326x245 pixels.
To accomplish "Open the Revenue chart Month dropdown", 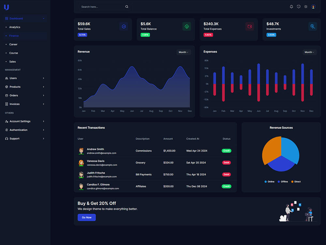I will (183, 52).
